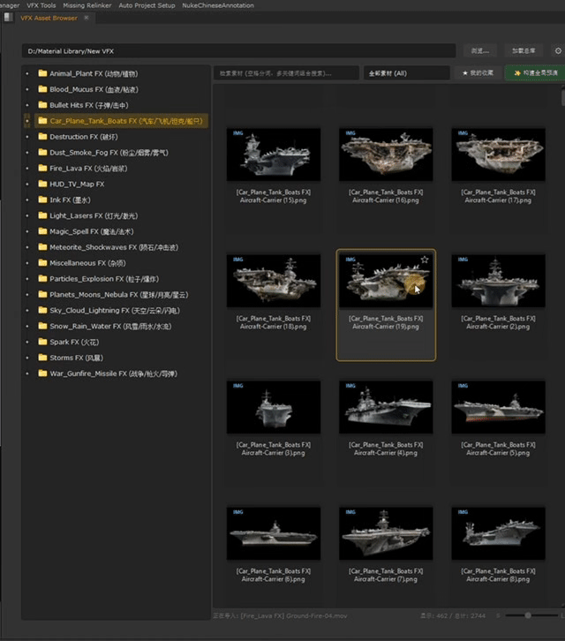Click the panel icon left of VFX Asset Browser tab
This screenshot has width=565, height=641.
point(8,18)
